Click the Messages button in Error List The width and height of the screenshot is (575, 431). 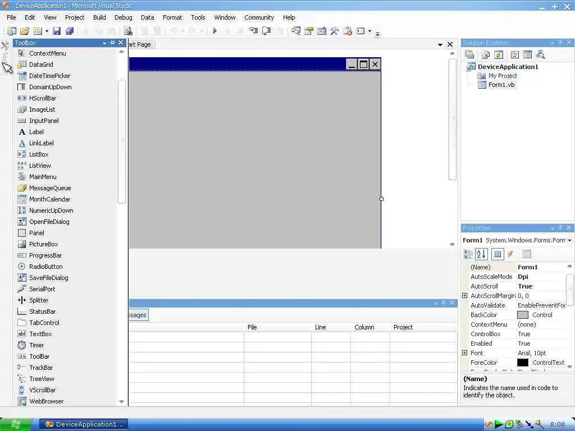[x=139, y=315]
